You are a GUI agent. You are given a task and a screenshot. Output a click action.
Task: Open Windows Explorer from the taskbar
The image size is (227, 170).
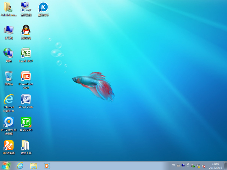(34, 166)
